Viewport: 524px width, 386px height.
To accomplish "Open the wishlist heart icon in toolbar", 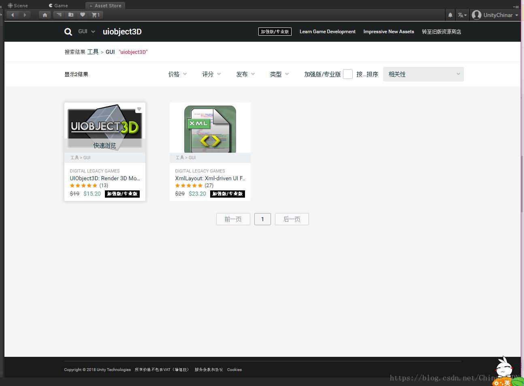I will tap(83, 15).
